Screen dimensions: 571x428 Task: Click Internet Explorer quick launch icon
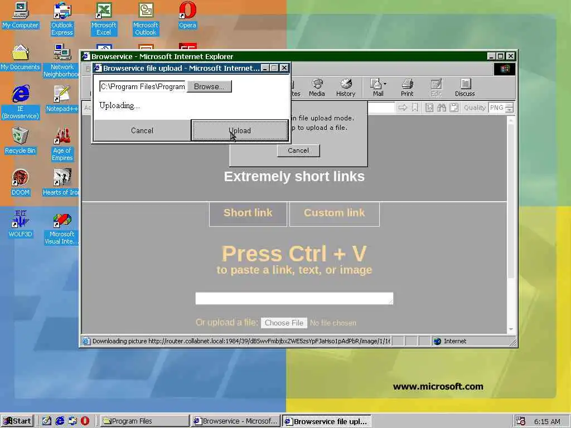point(60,421)
